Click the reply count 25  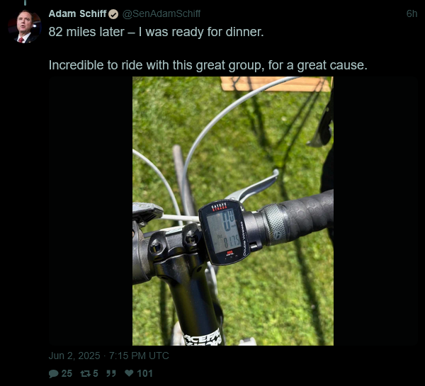click(67, 373)
